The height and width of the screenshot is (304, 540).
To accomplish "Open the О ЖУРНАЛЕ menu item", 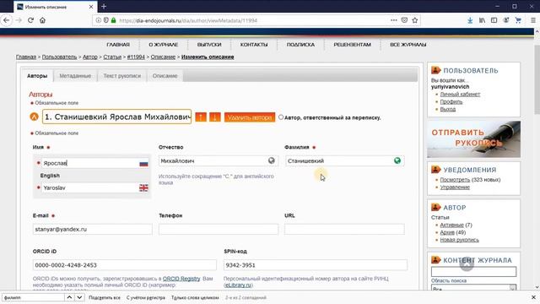I will pos(163,45).
